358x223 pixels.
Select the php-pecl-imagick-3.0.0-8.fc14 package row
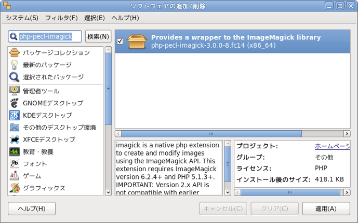(232, 41)
